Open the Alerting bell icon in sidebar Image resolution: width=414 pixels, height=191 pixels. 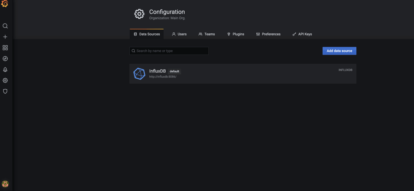pyautogui.click(x=5, y=70)
